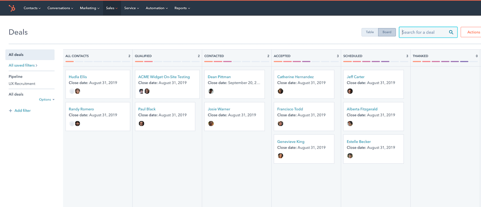Open the Contacts dropdown menu
The image size is (481, 207).
(32, 8)
